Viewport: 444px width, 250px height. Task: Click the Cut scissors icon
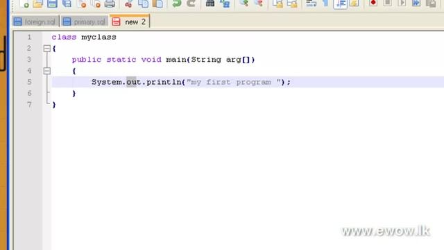[x=128, y=3]
